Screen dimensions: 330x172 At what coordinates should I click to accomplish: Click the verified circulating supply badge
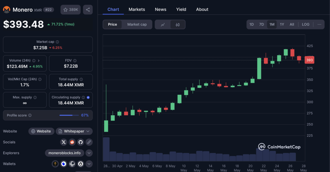[x=88, y=97]
